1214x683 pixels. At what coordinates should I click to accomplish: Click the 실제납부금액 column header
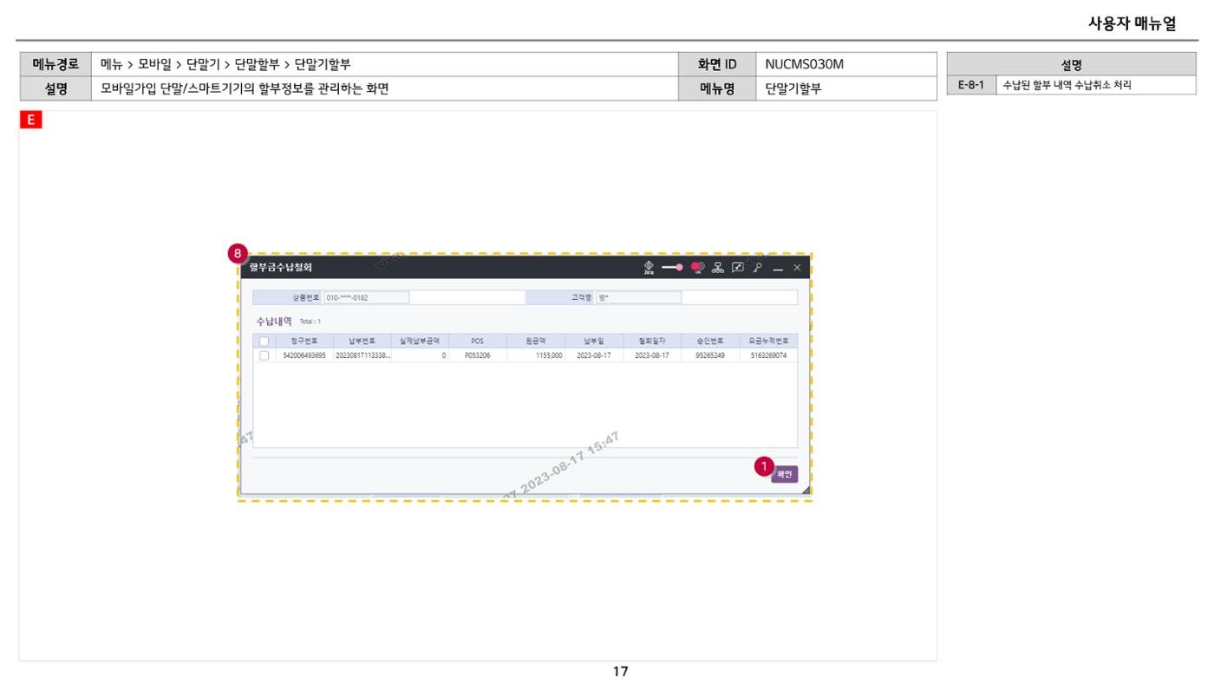point(420,341)
